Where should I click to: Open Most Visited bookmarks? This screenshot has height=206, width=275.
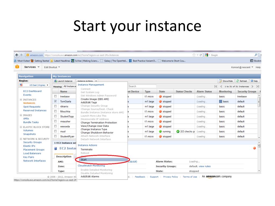(22, 61)
